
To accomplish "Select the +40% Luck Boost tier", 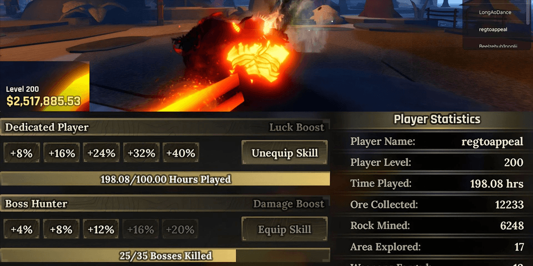I will click(x=181, y=153).
